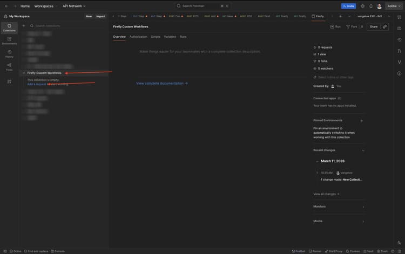Copy the collection link with the link icon
The height and width of the screenshot is (254, 405).
385,26
